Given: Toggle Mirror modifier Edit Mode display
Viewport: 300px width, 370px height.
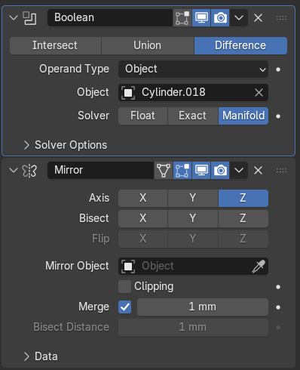Looking at the screenshot, I should 182,171.
